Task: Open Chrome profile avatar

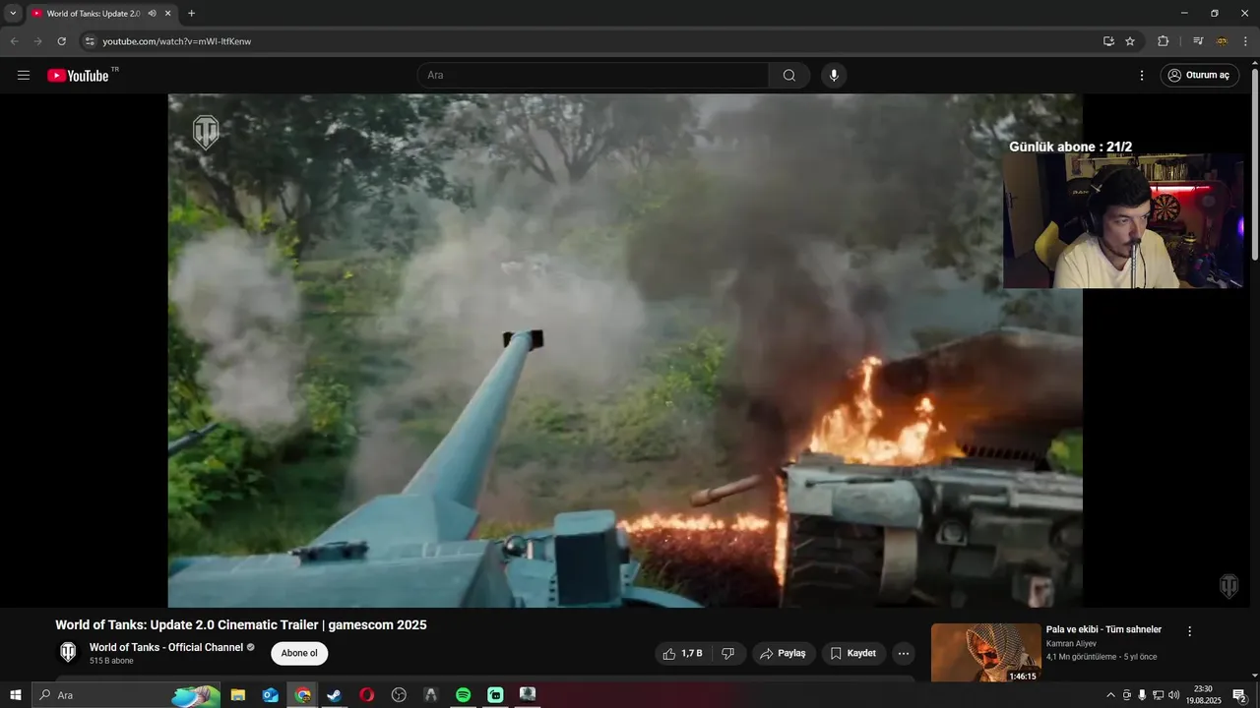Action: tap(1223, 41)
